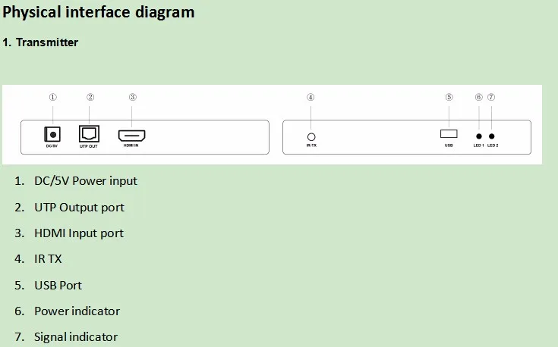Click the circled number 4 callout
558x347 pixels.
311,97
